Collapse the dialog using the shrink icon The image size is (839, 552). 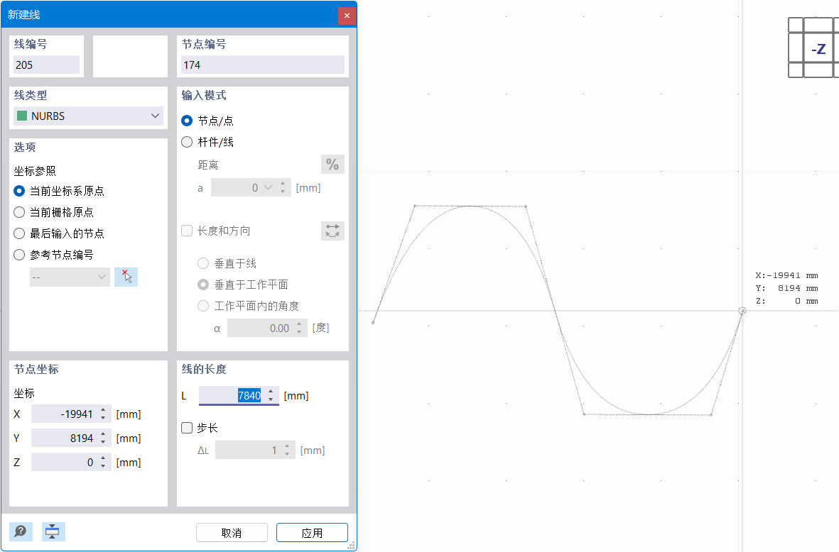(53, 531)
